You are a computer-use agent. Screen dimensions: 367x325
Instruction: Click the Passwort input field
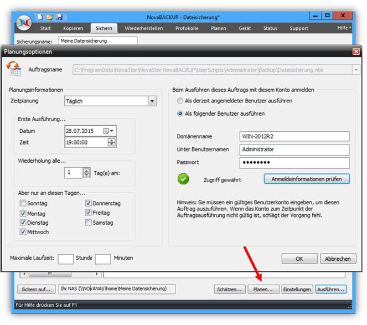click(x=294, y=163)
